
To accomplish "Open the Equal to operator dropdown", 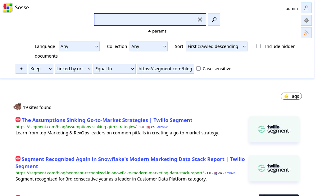I will pyautogui.click(x=114, y=69).
